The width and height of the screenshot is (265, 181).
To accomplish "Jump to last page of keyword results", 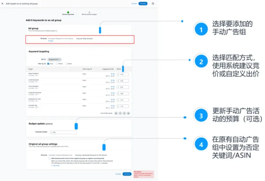I will coord(128,113).
